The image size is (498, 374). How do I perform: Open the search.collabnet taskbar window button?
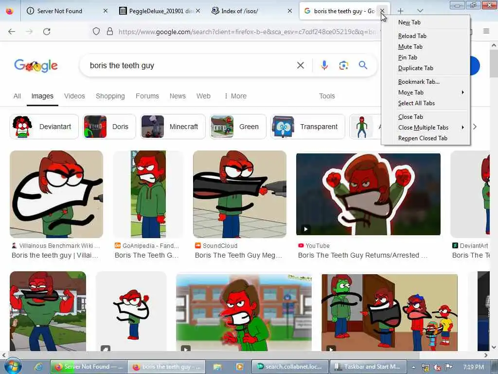[x=290, y=367]
